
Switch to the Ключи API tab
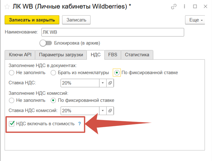point(20,55)
